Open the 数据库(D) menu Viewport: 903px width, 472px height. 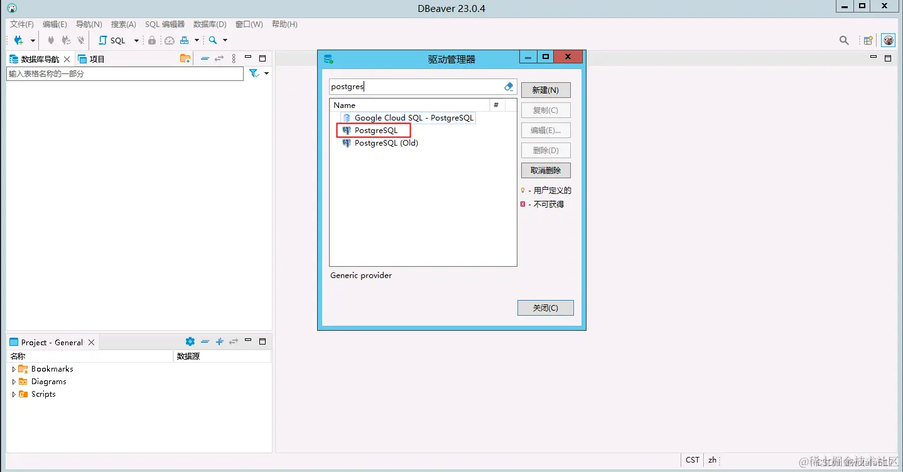[210, 24]
